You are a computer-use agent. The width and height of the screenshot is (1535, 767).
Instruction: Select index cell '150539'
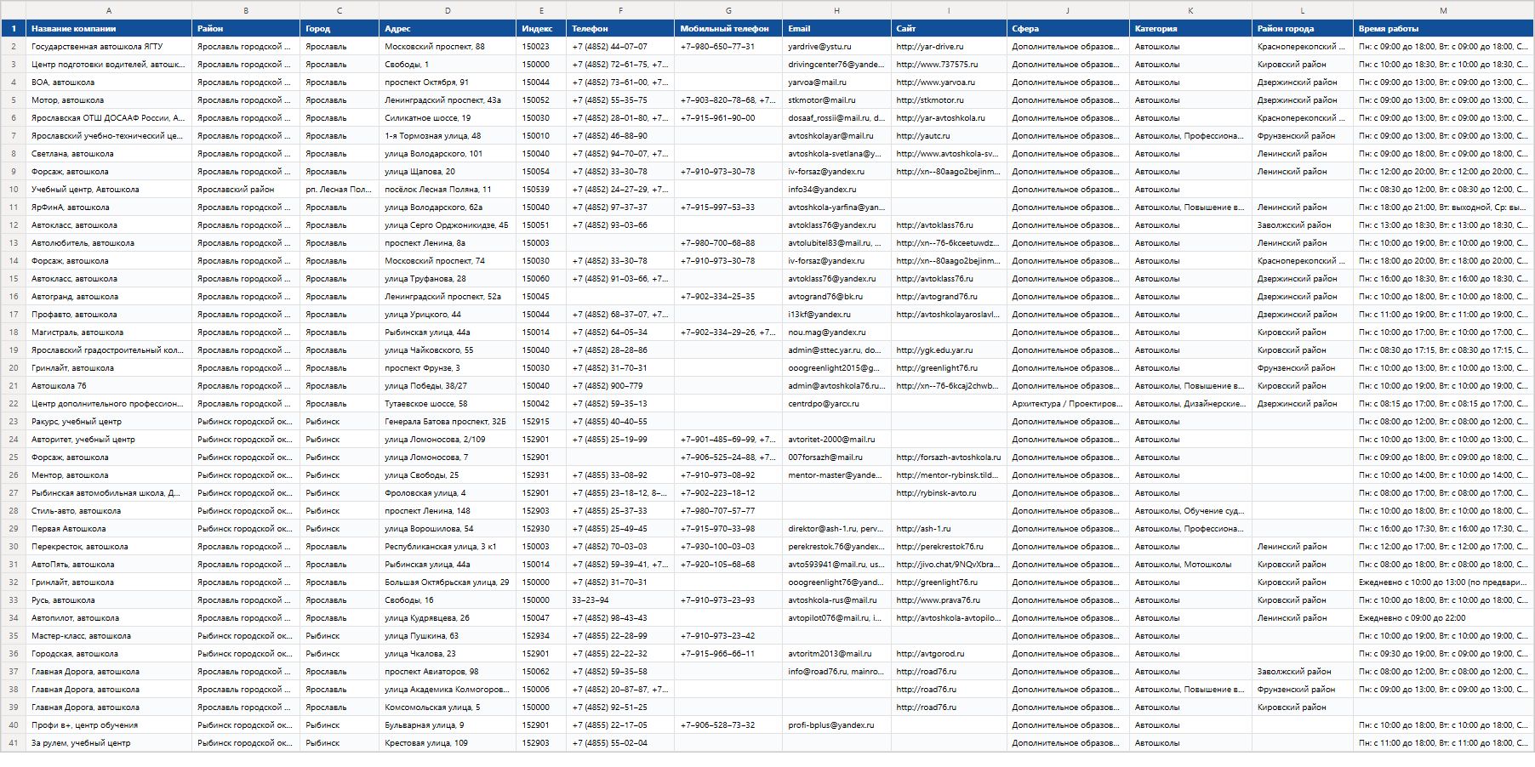click(x=541, y=190)
